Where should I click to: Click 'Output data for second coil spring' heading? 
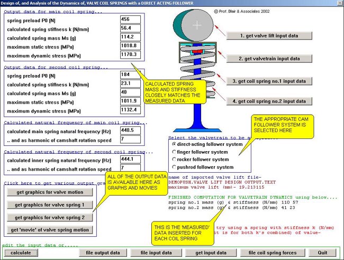(x=56, y=67)
